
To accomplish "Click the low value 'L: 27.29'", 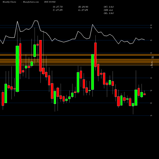I will point(83,10).
